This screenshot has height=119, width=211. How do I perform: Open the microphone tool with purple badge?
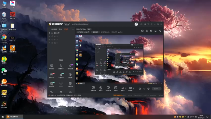70,67
